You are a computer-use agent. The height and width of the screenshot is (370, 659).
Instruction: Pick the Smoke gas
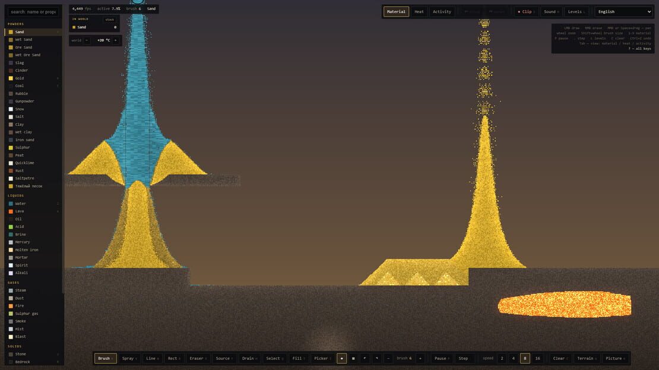point(33,321)
